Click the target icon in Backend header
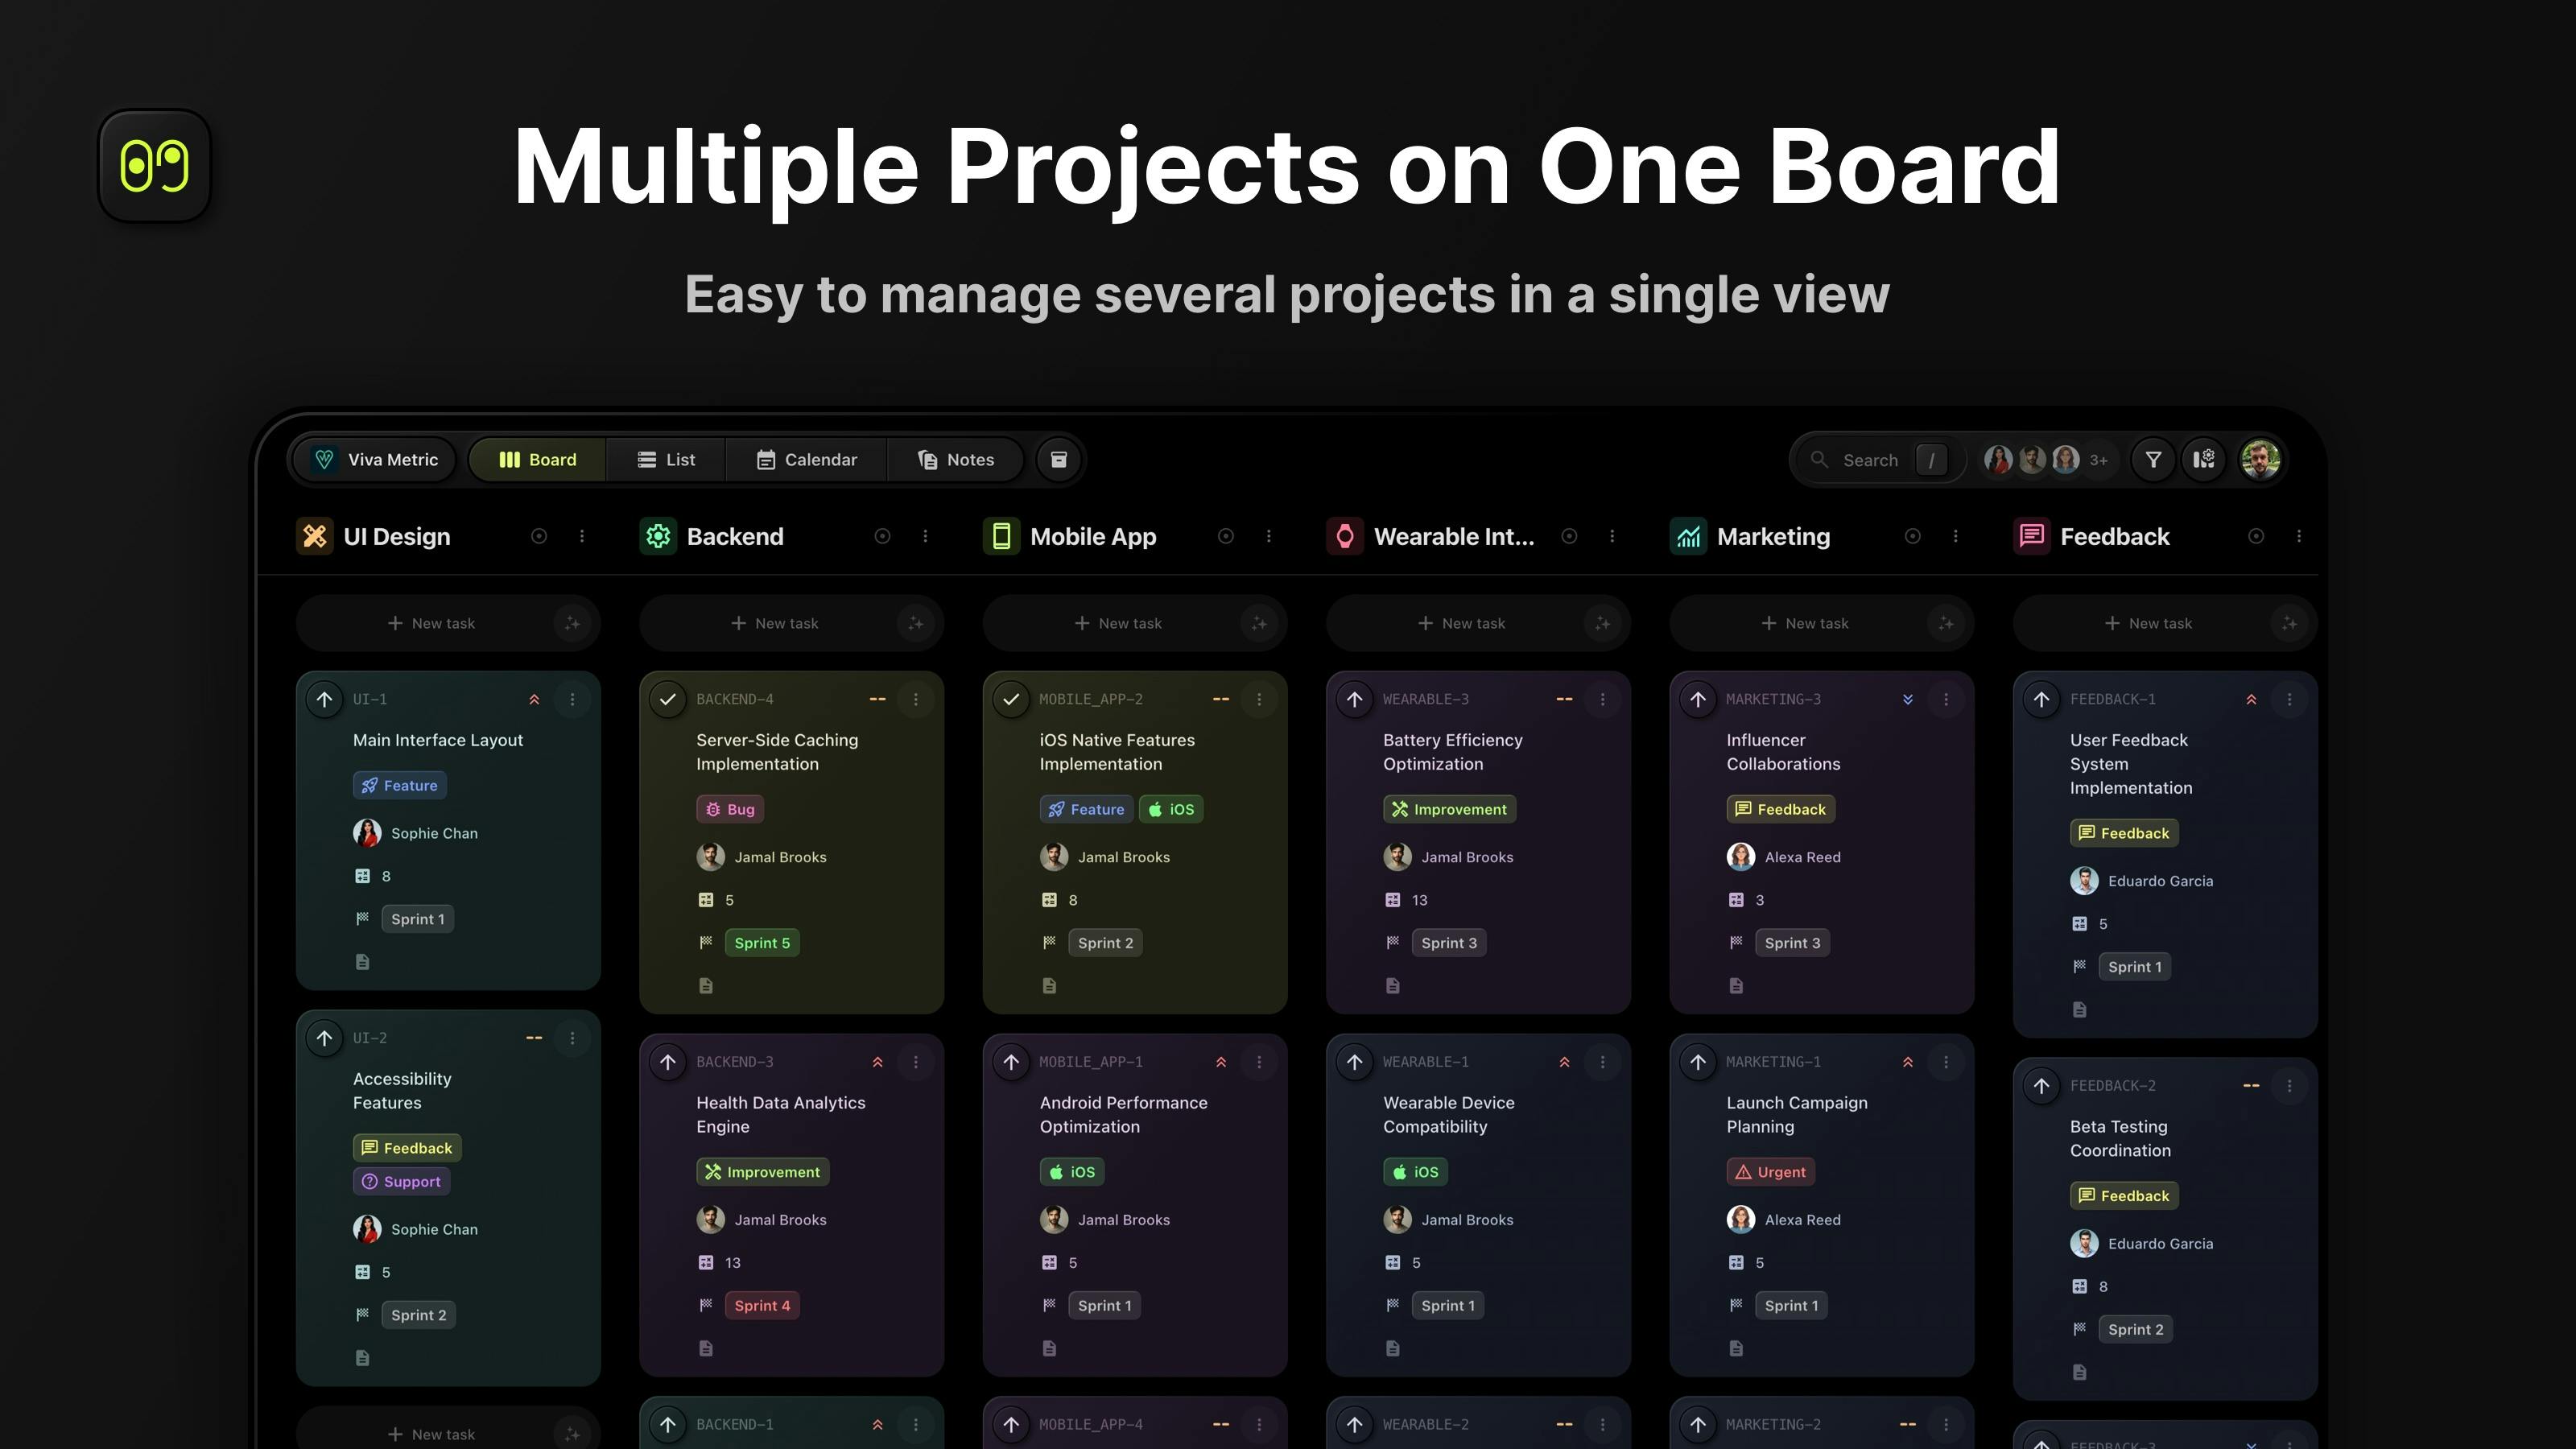 pos(882,537)
